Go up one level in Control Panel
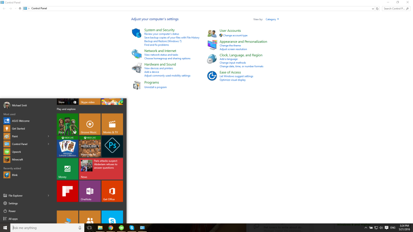413x232 pixels. [x=20, y=8]
